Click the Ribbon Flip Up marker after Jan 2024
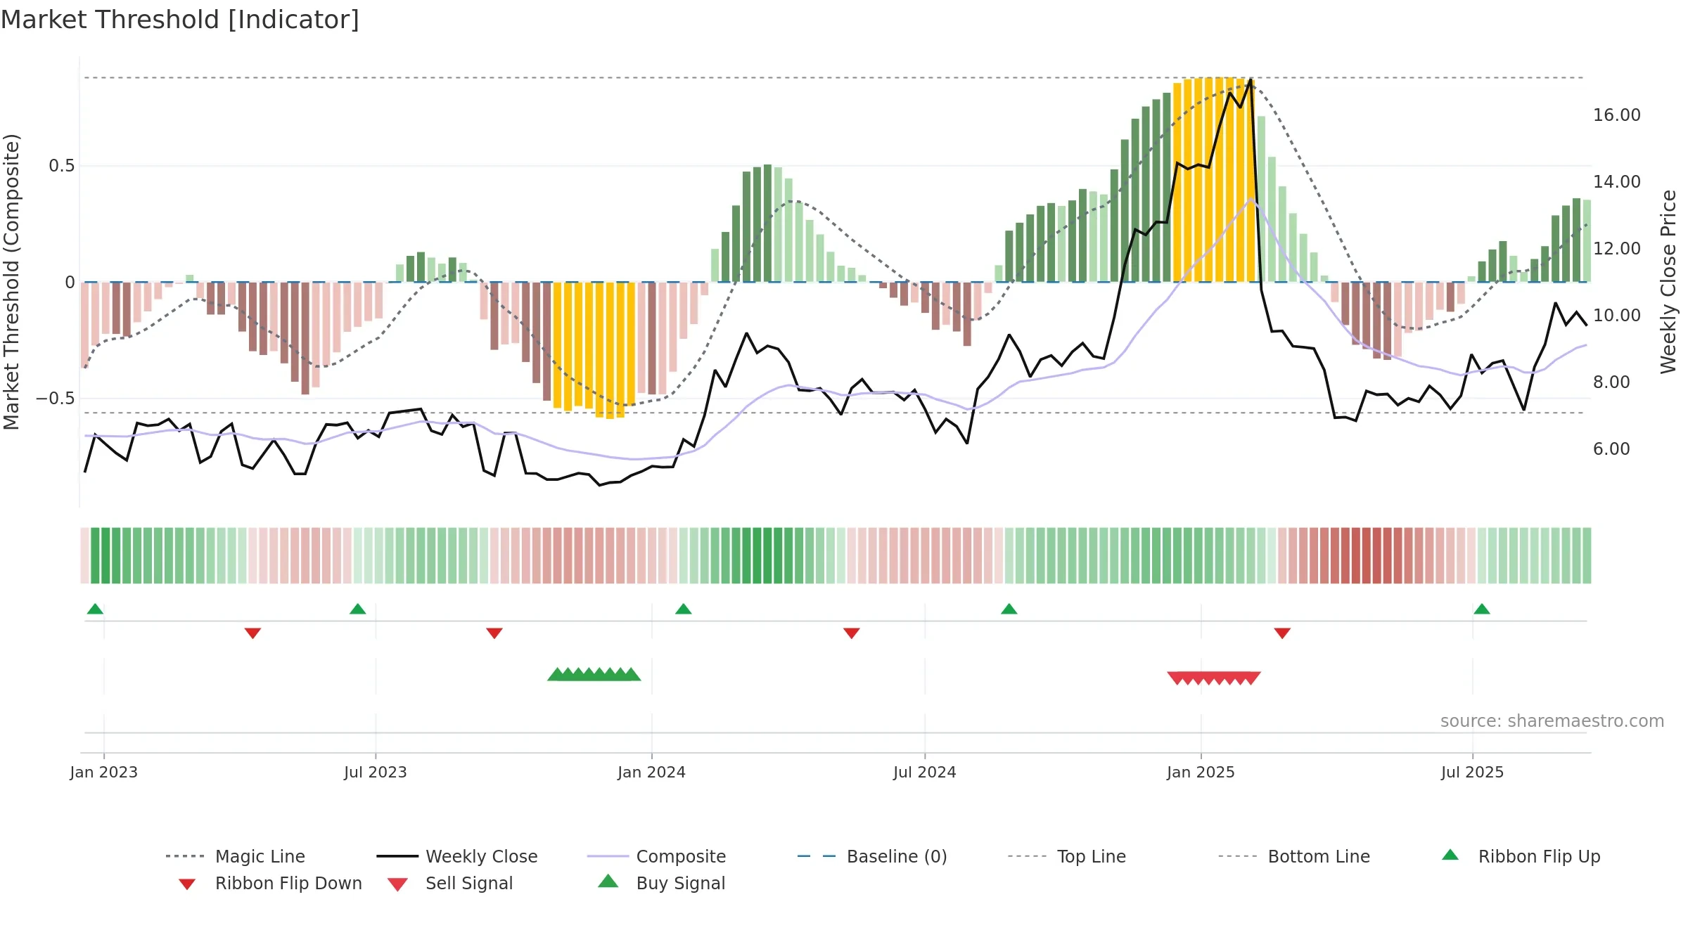The width and height of the screenshot is (1688, 949). [683, 609]
